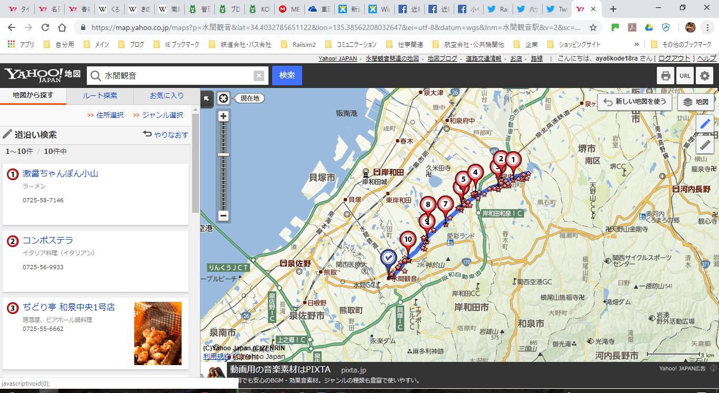Collapse the side panel arrow icon
This screenshot has height=393, width=719.
click(x=206, y=98)
